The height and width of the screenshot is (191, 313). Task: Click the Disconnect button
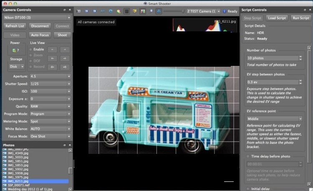pos(40,26)
